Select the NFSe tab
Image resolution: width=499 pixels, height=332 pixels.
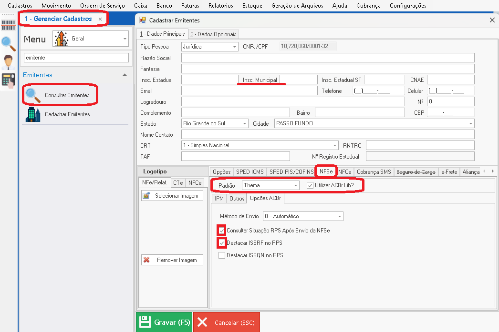click(x=326, y=171)
